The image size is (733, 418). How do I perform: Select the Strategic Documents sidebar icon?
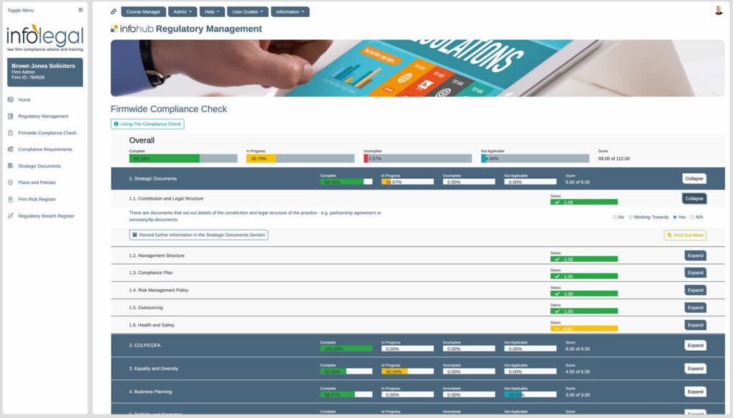tap(10, 166)
